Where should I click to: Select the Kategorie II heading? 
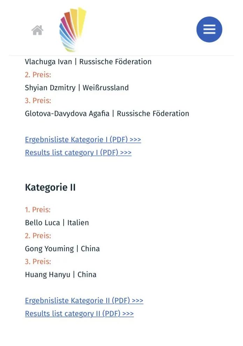coord(50,187)
